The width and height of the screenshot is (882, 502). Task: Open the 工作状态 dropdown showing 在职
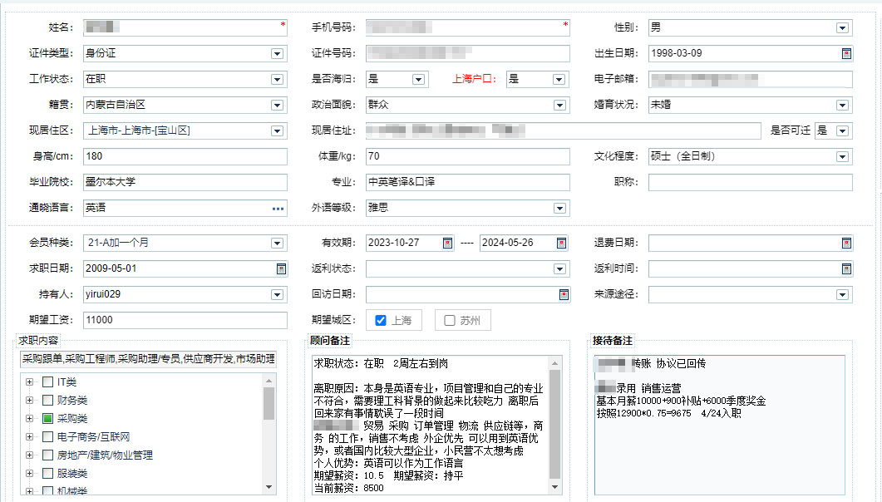tap(277, 79)
